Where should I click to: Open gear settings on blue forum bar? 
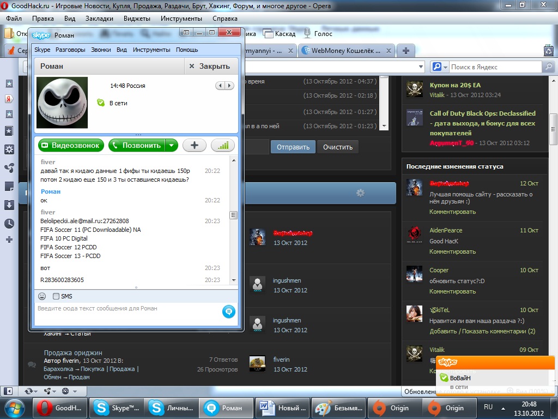click(360, 193)
